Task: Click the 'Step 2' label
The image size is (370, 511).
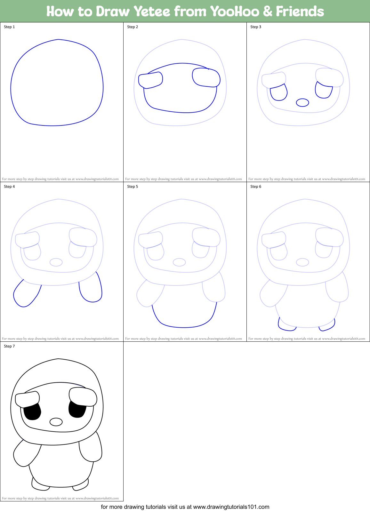Action: (133, 27)
